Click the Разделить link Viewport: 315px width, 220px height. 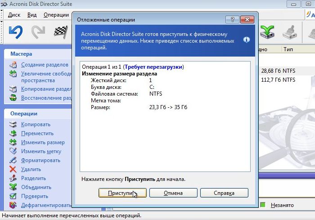point(34,178)
